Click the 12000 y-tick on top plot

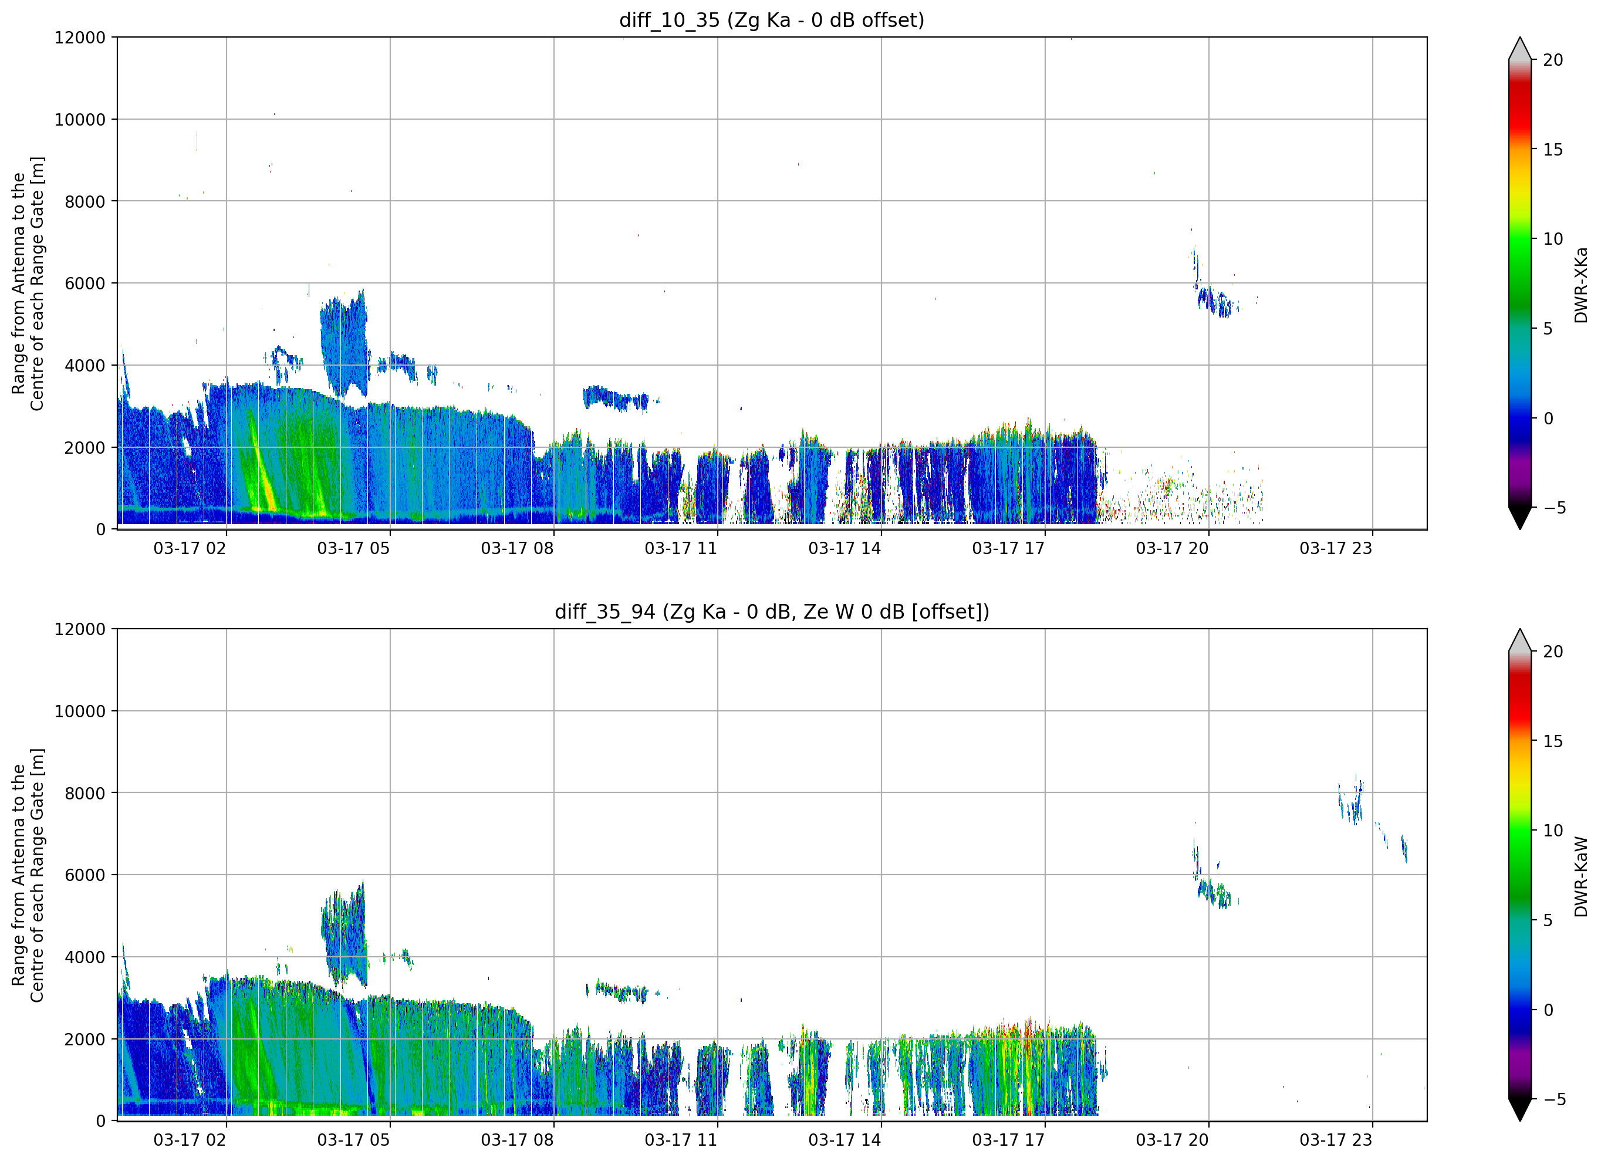point(80,38)
